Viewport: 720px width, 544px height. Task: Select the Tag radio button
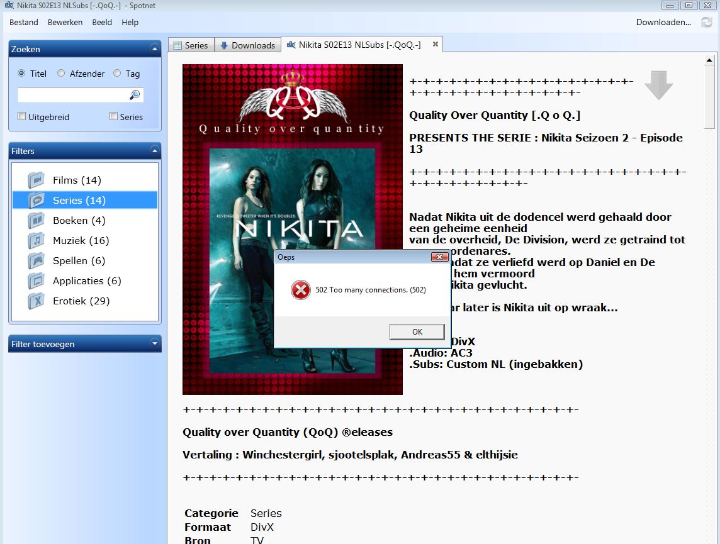(117, 74)
